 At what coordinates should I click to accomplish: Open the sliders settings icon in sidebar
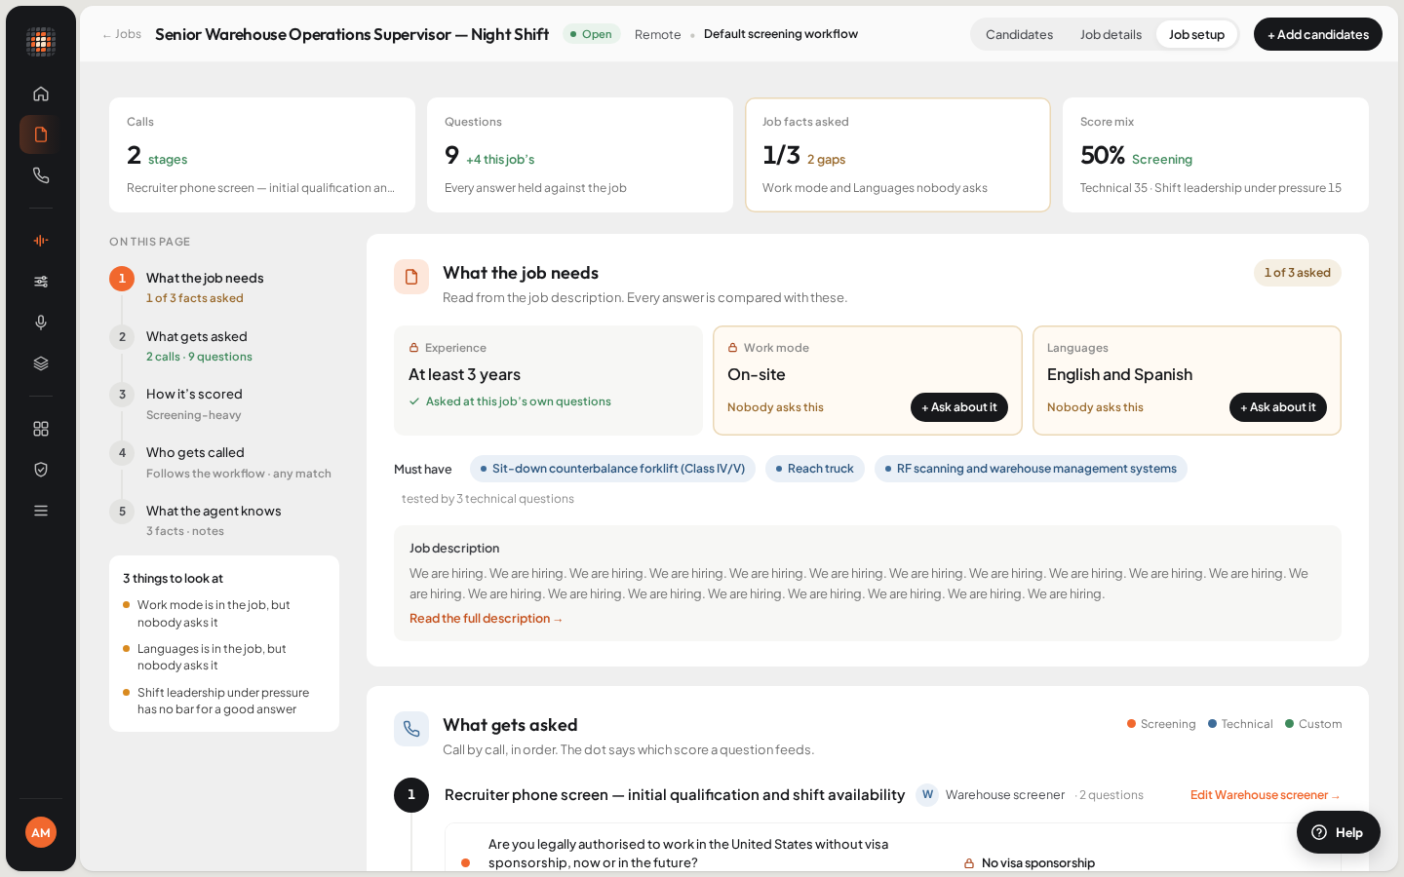(41, 282)
